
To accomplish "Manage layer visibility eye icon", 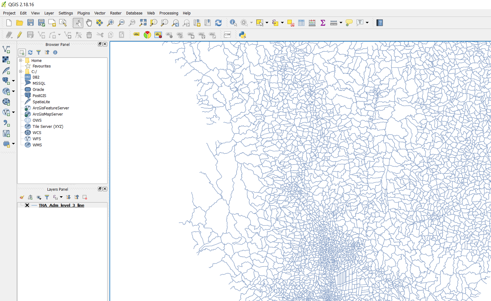I will (39, 197).
